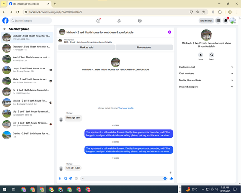The height and width of the screenshot is (193, 241).
Task: Open the Lily conversation in the list
Action: click(x=27, y=113)
